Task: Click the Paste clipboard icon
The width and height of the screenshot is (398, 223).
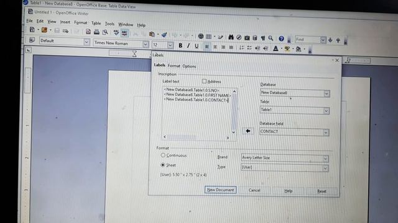Action: 152,34
